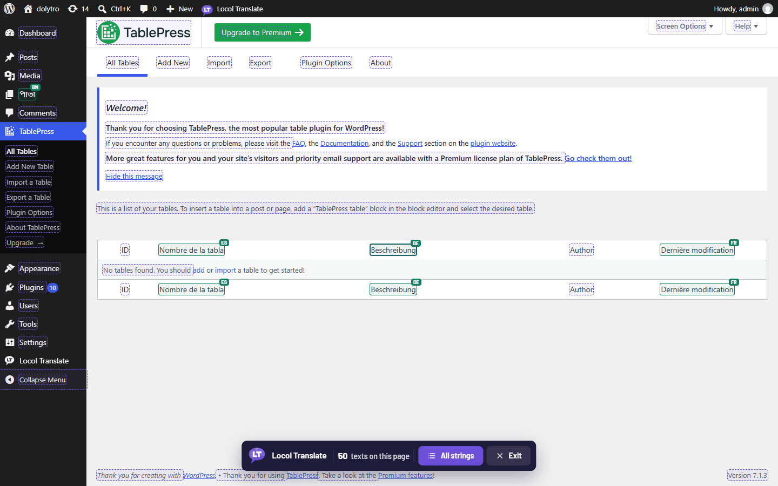Click the Posts pushpin icon

10,57
